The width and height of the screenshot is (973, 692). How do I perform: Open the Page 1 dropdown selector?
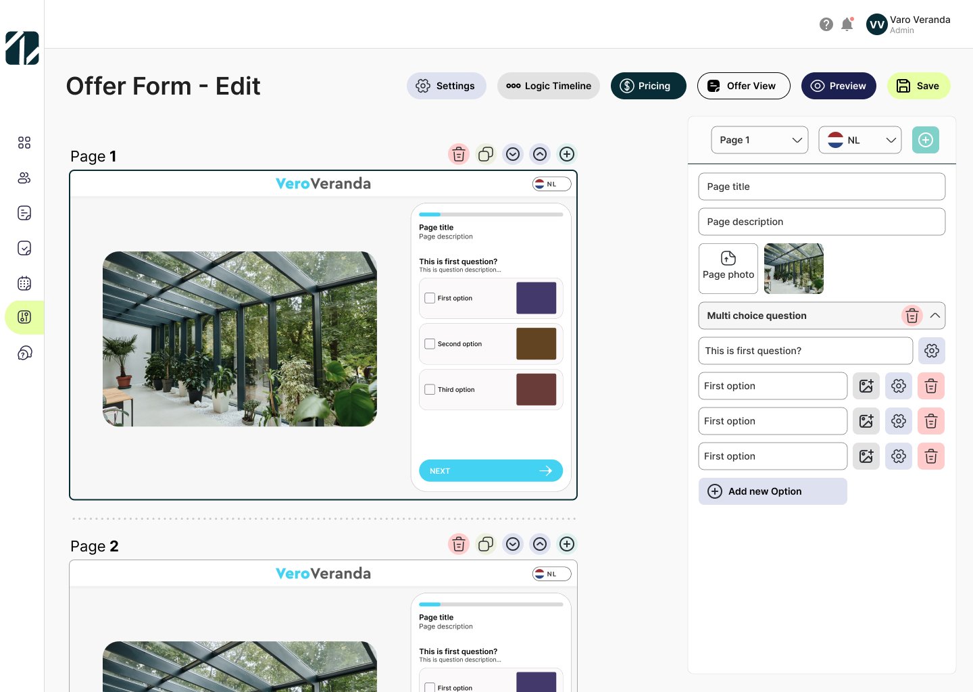759,140
